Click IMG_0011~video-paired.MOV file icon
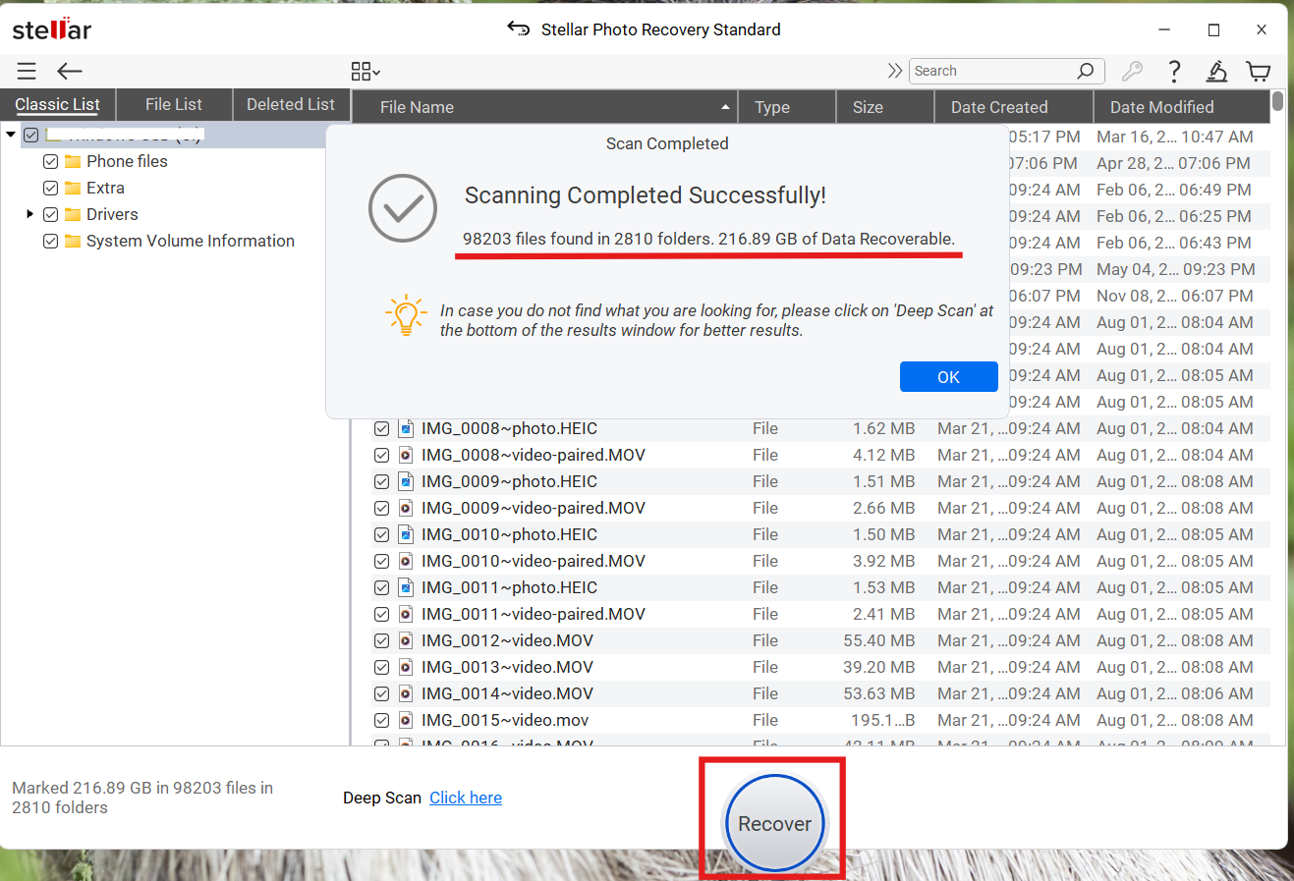Image resolution: width=1294 pixels, height=881 pixels. tap(406, 614)
